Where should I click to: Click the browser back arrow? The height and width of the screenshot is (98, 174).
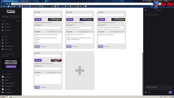[x=2, y=4]
